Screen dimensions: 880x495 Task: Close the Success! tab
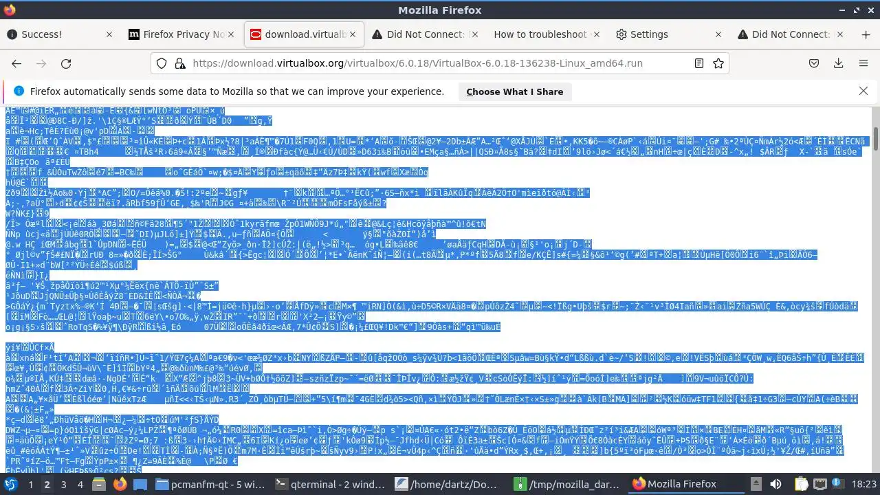tap(110, 34)
